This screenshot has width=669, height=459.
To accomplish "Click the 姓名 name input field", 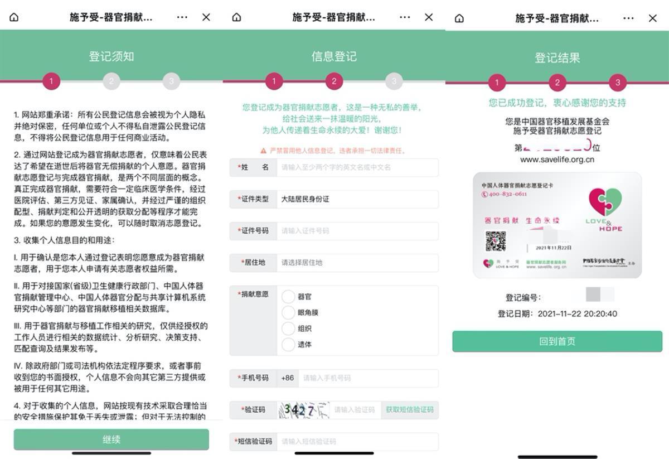I will (x=357, y=167).
